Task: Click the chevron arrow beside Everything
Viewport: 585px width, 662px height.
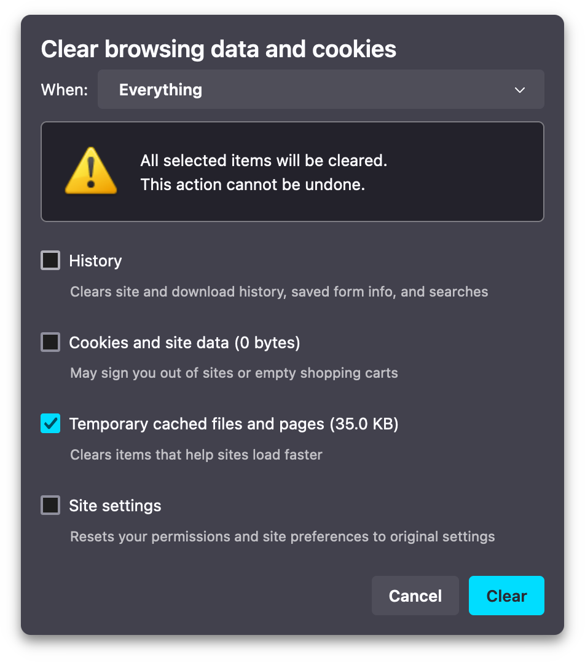Action: [x=520, y=90]
